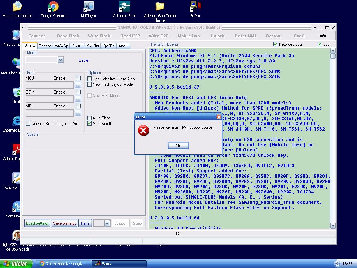
Task: Switch to Trident tab
Action: pos(45,46)
